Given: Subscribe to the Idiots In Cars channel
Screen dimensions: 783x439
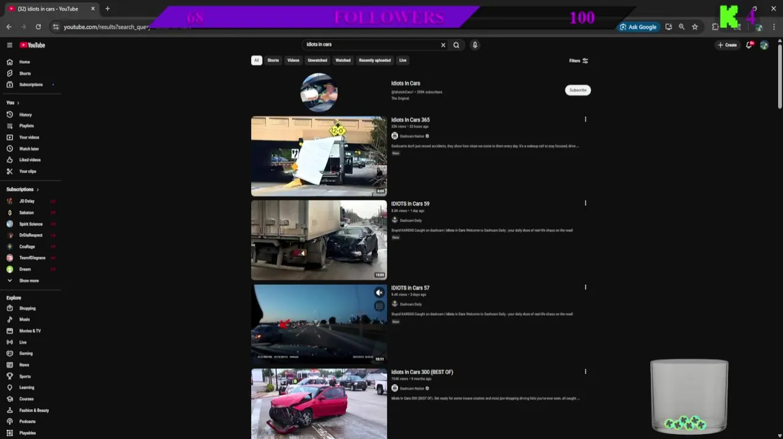Looking at the screenshot, I should [577, 90].
